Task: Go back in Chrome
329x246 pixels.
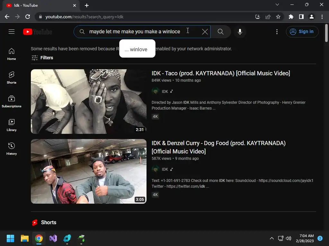Action: click(x=7, y=17)
